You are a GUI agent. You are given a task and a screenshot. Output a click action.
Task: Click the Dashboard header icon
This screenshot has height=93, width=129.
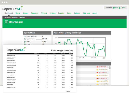coord(6,22)
